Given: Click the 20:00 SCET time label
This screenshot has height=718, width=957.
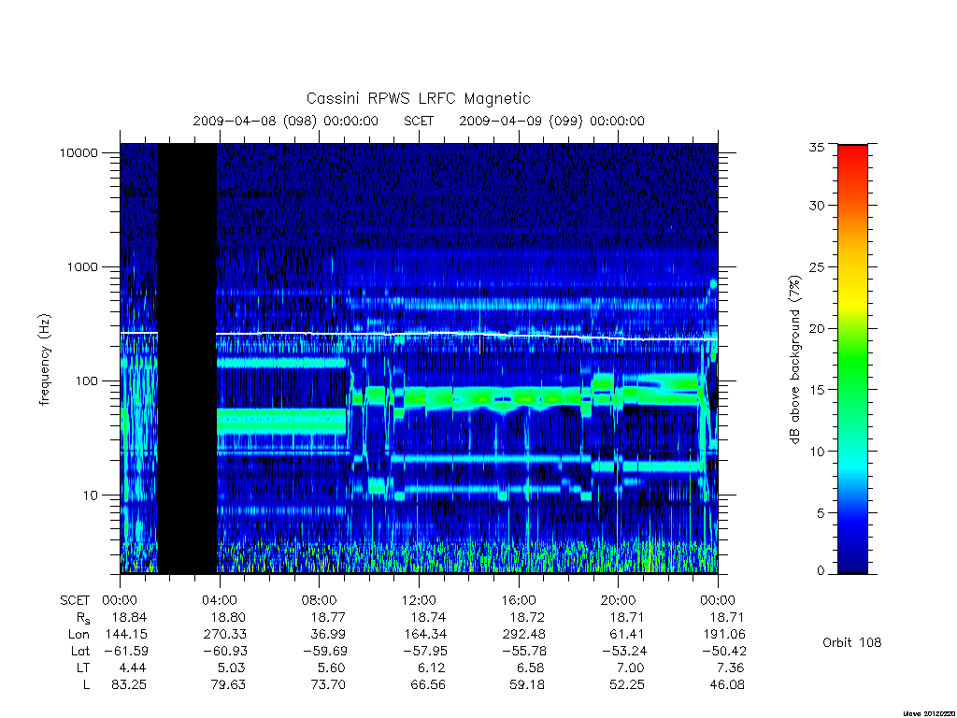Looking at the screenshot, I should click(x=619, y=600).
